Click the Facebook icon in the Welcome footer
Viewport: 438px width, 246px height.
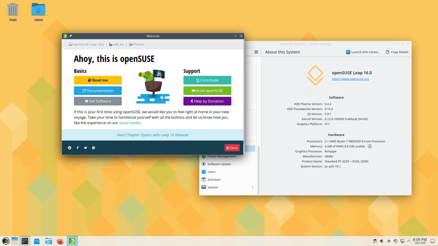pyautogui.click(x=78, y=148)
